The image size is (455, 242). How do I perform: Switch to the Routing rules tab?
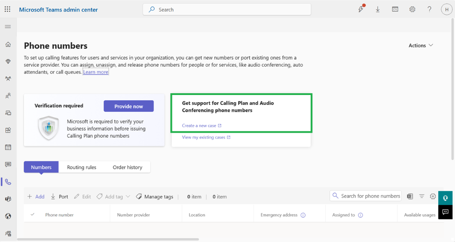(x=82, y=167)
